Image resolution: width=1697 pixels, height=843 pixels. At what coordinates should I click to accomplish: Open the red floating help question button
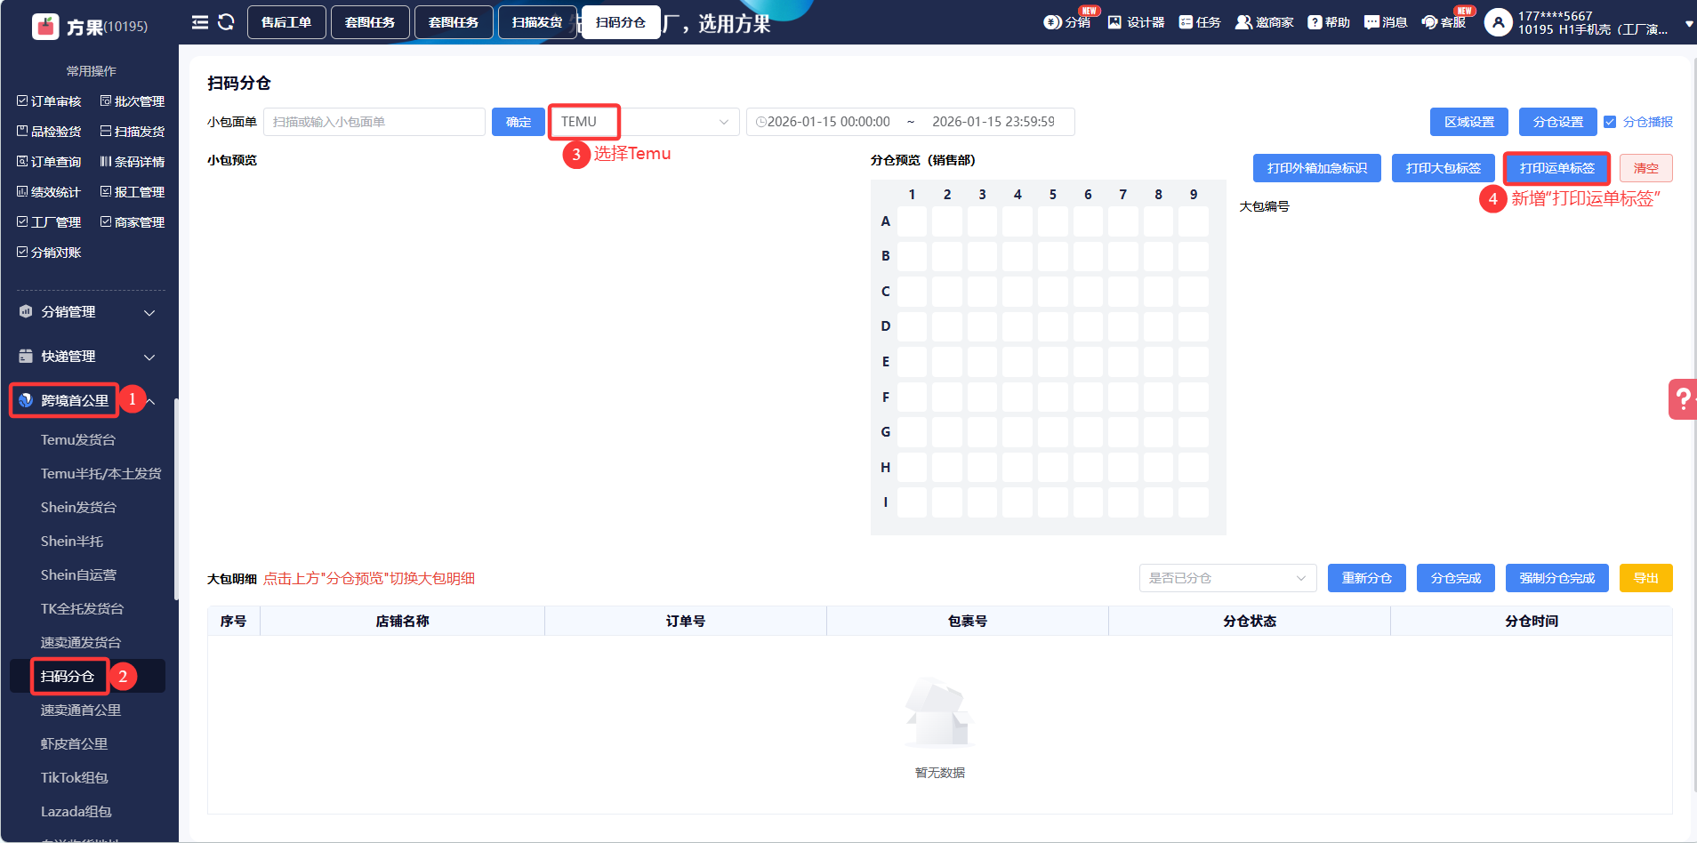click(x=1683, y=399)
